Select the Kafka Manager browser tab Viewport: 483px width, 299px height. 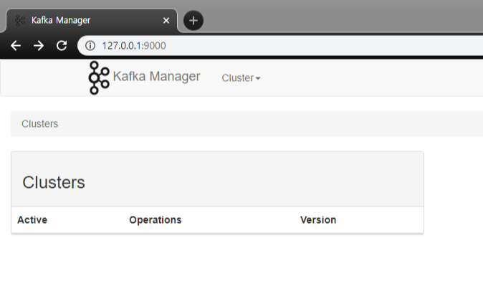[x=92, y=21]
